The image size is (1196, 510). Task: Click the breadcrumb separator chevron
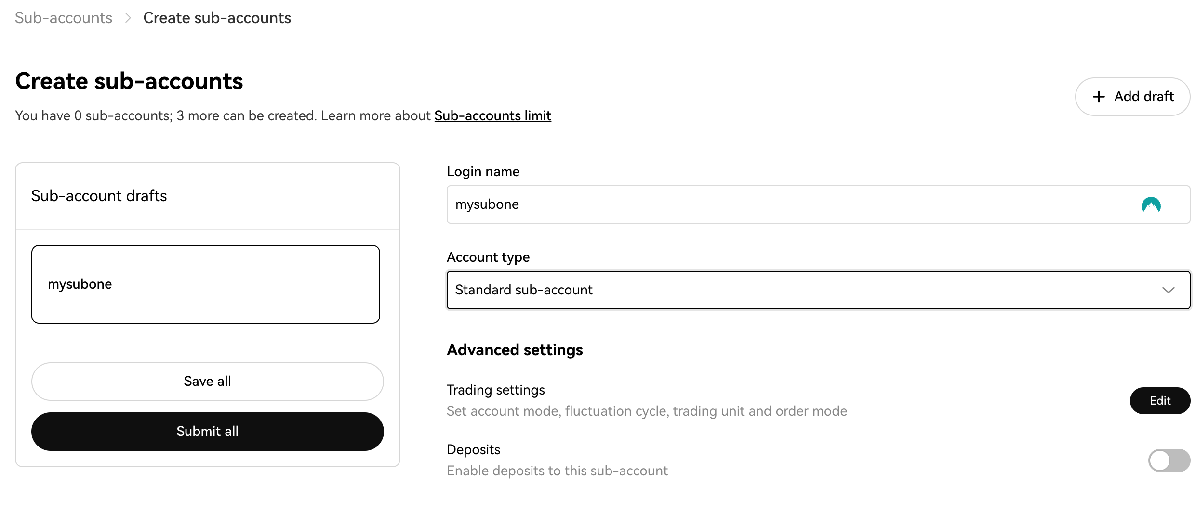(128, 18)
